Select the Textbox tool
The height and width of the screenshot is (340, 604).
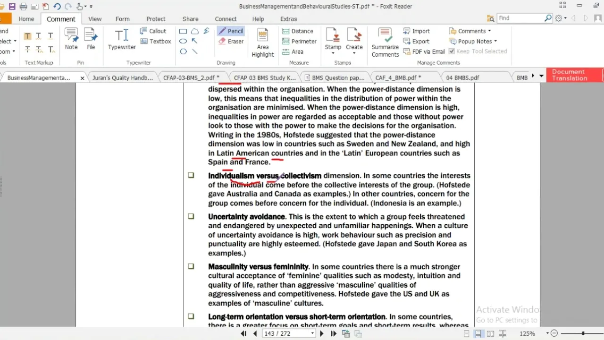point(155,42)
